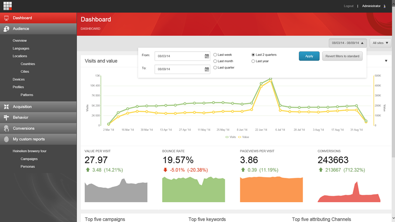
Task: Open My custom reports section
Action: [x=38, y=139]
